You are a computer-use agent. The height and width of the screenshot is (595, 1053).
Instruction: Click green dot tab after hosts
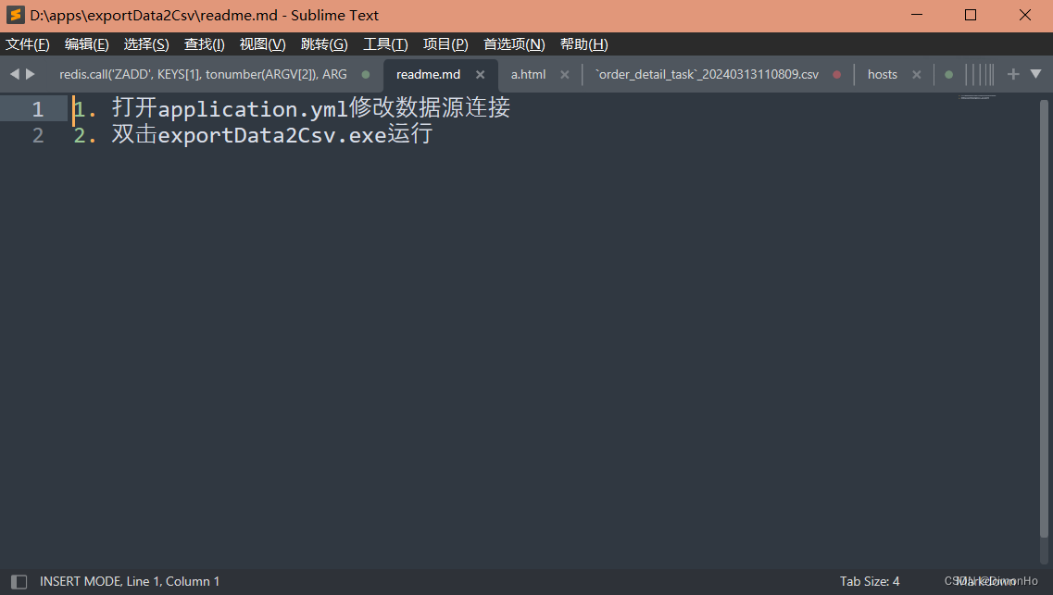pos(949,74)
